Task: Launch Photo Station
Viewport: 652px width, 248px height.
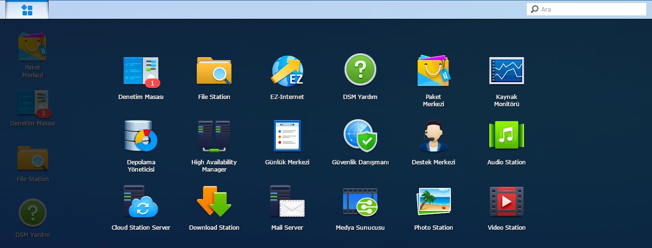Action: tap(434, 202)
